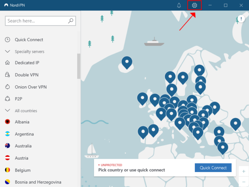Viewport: 249px width, 187px height.
Task: Collapse the All countries section
Action: (7, 110)
